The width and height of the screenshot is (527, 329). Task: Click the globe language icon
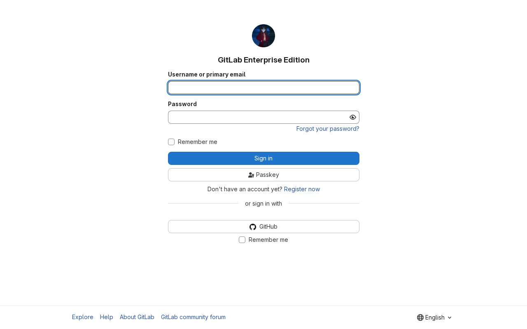[420, 317]
